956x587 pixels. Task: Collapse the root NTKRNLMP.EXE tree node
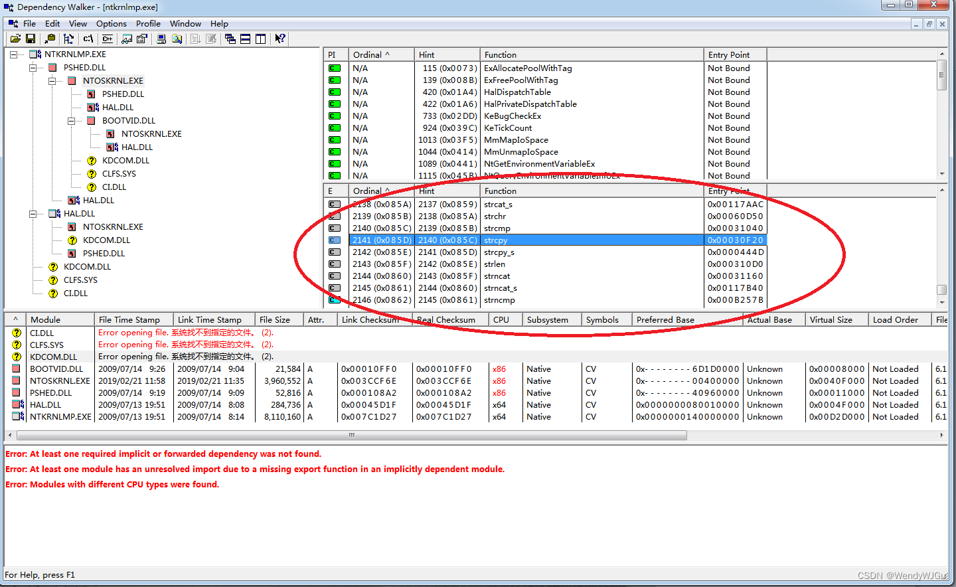[14, 54]
